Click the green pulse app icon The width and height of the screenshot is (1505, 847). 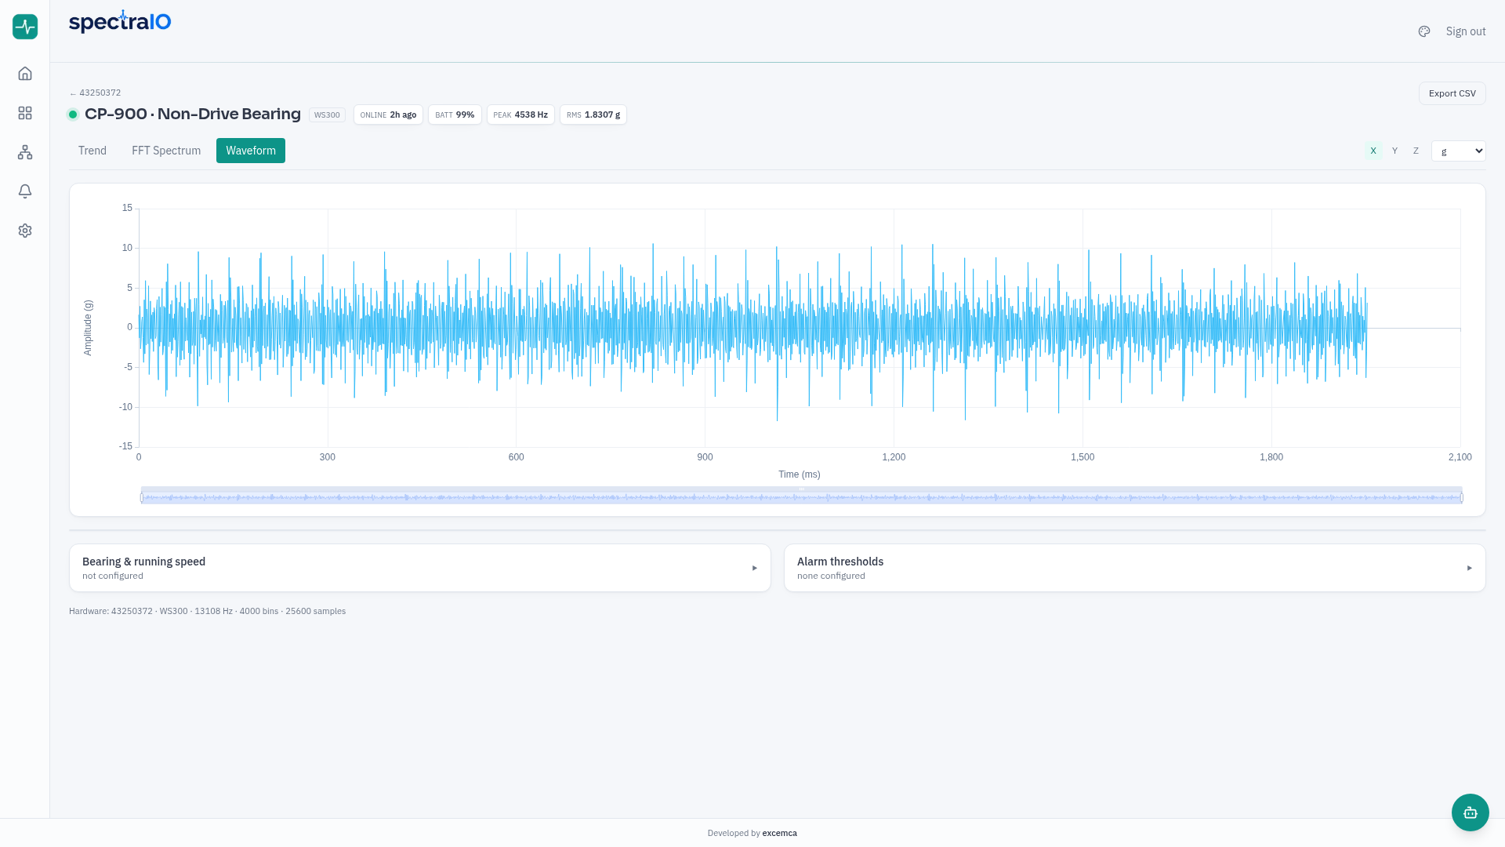tap(25, 27)
